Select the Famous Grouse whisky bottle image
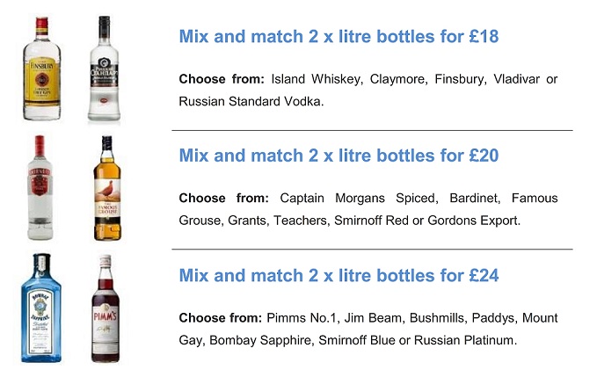 pos(107,188)
